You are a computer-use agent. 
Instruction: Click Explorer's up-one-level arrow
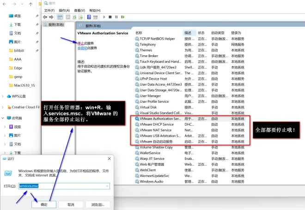(30, 4)
